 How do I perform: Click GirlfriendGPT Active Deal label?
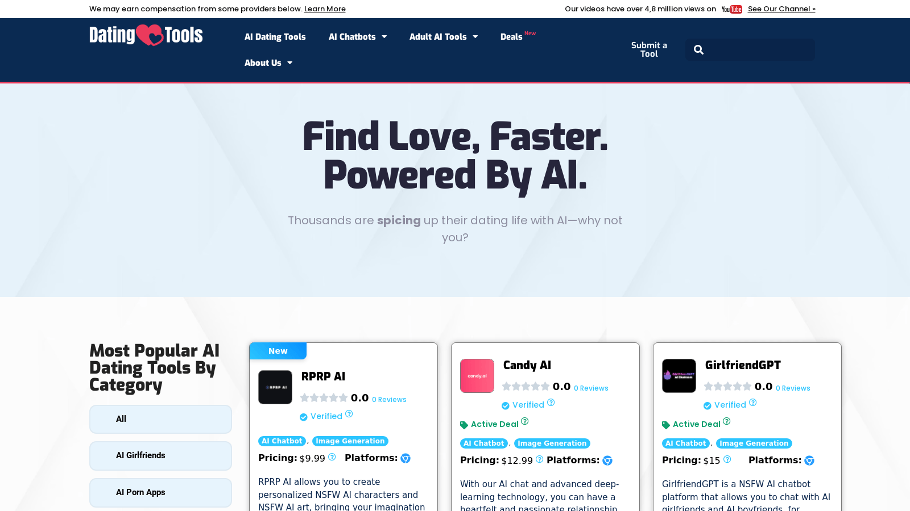(x=697, y=424)
